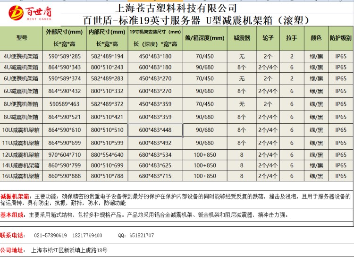Viewport: 354px width, 257px height.
Task: Select the 680*483*715 rack size cell
Action: click(x=155, y=176)
